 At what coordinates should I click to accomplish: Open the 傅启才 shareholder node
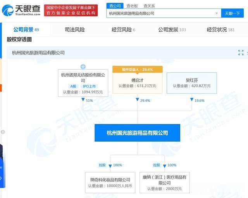click(x=138, y=83)
